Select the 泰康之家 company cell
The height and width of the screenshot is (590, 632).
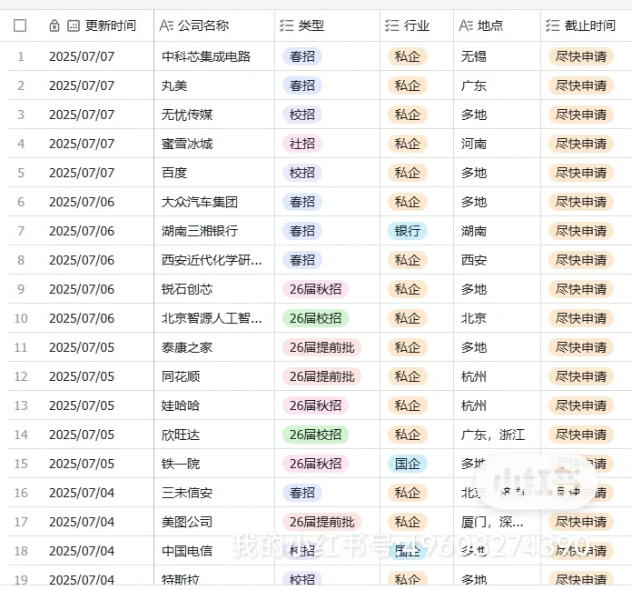(x=214, y=346)
